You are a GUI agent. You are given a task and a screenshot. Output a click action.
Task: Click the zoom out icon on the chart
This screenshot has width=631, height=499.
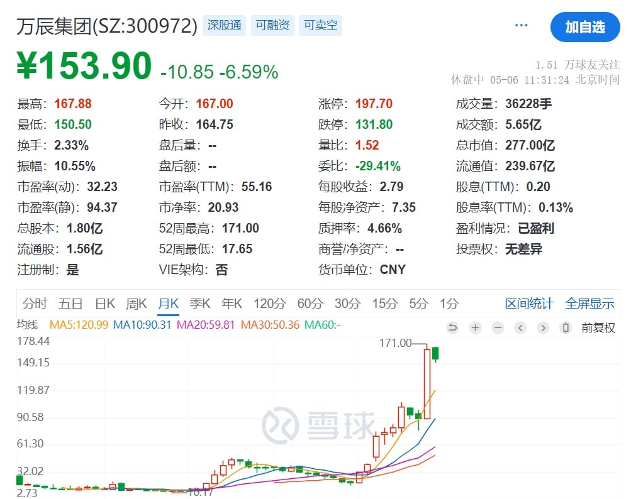497,327
